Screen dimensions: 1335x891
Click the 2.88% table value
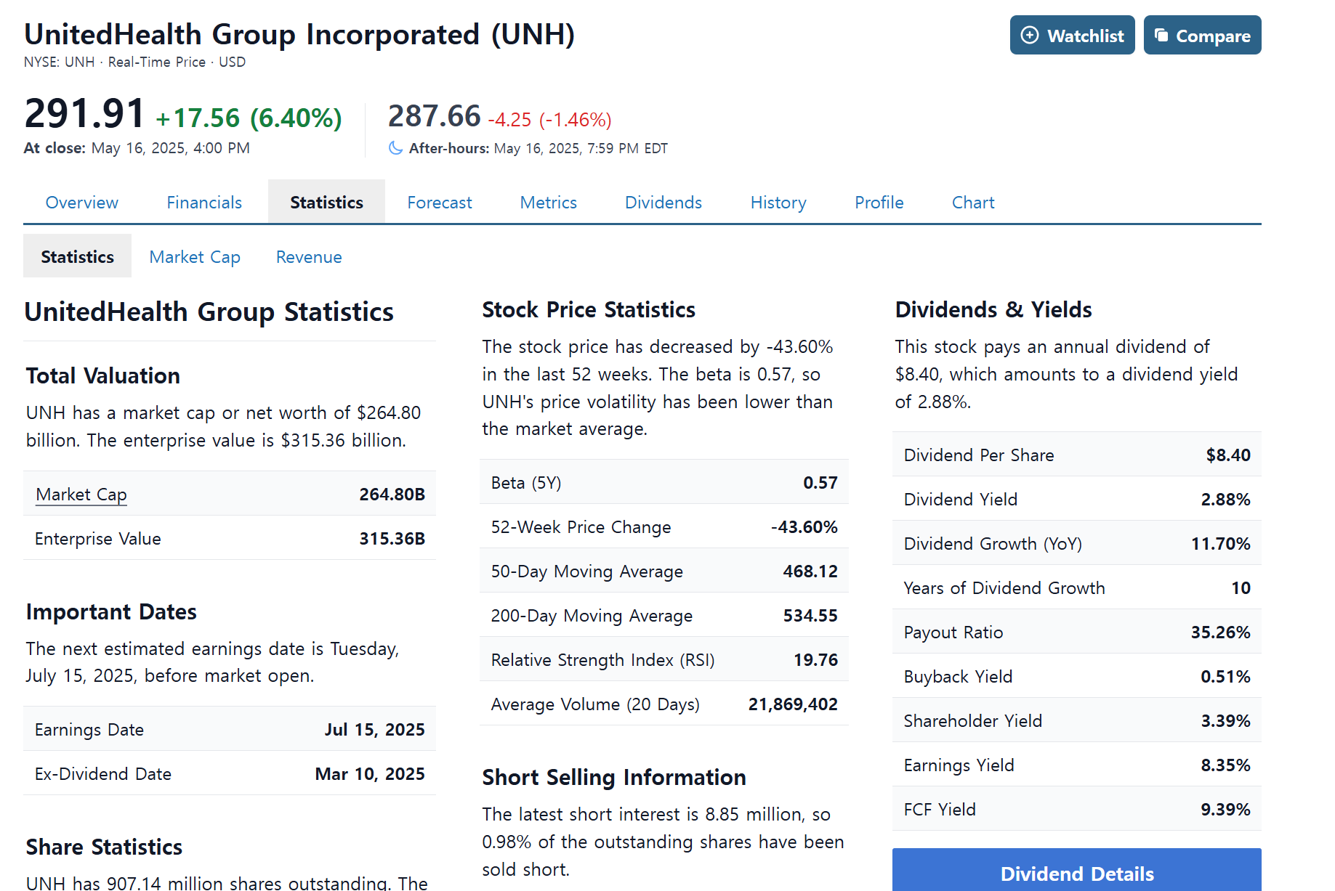click(x=1225, y=500)
